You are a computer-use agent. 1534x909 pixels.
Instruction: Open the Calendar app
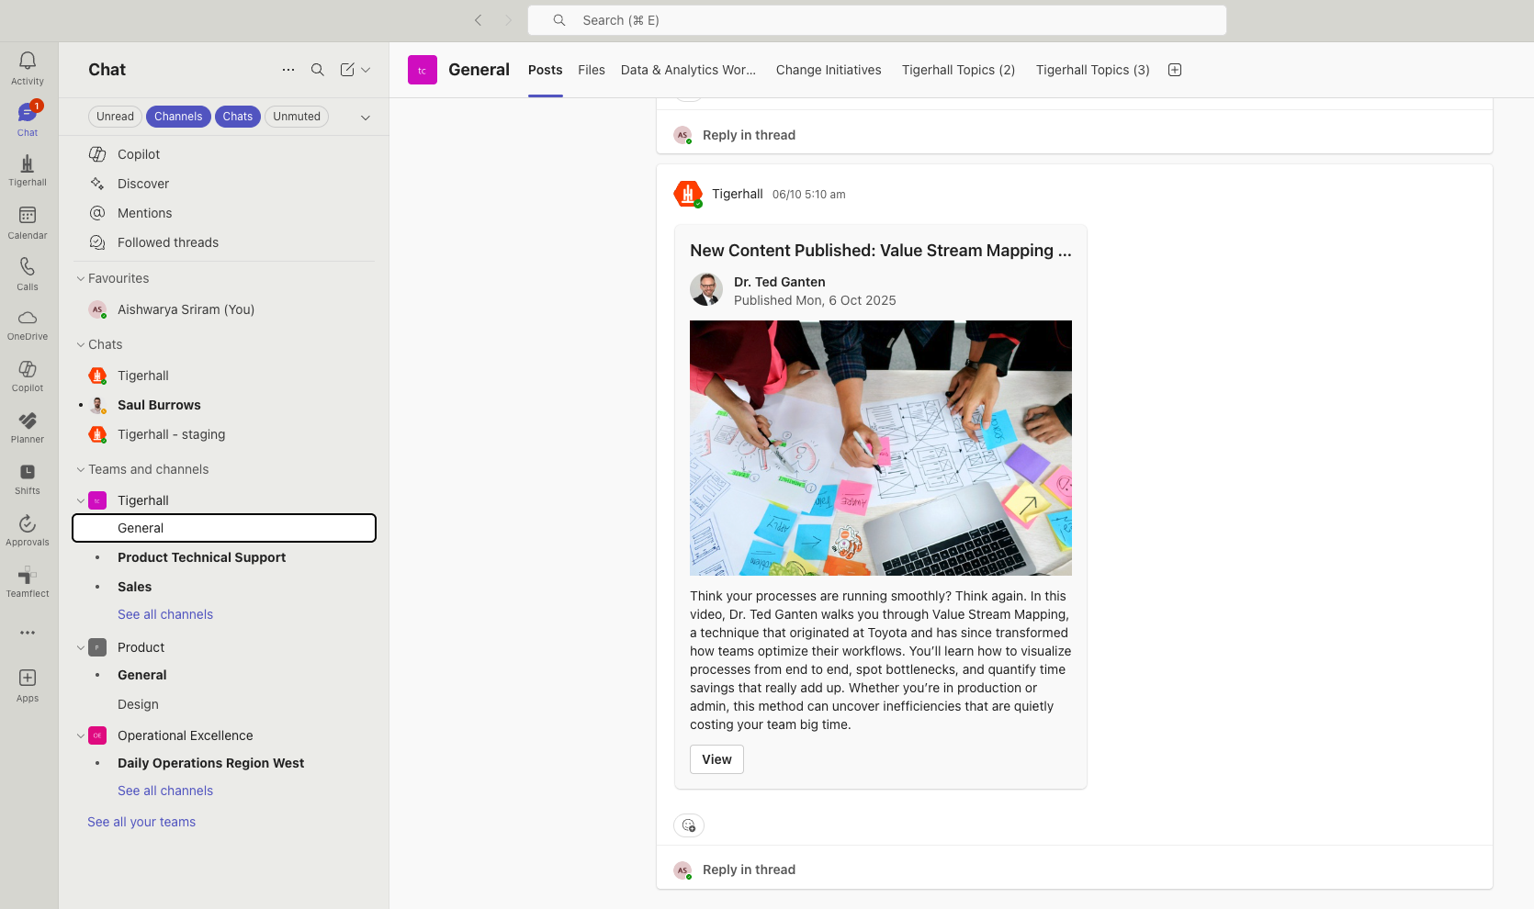coord(28,222)
